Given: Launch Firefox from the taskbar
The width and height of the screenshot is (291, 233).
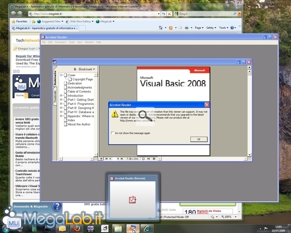Looking at the screenshot, I should (77, 228).
